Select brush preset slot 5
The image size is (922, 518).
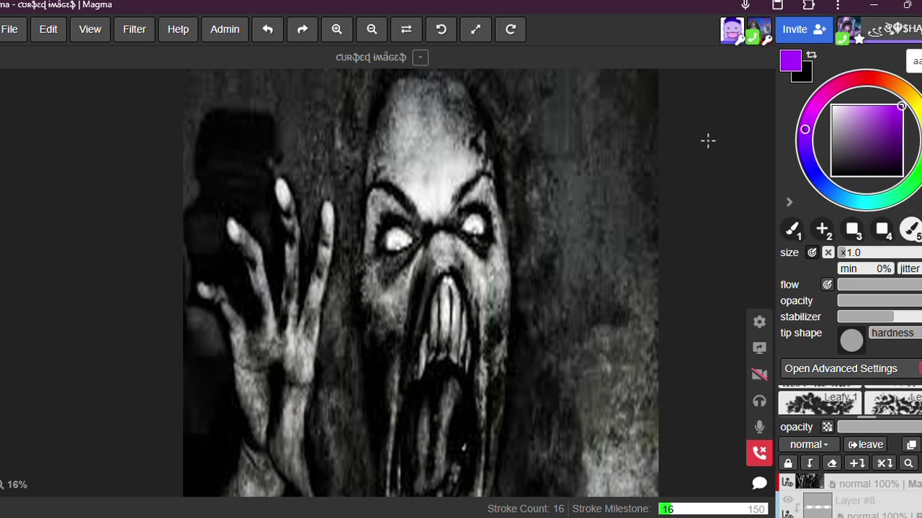coord(911,230)
